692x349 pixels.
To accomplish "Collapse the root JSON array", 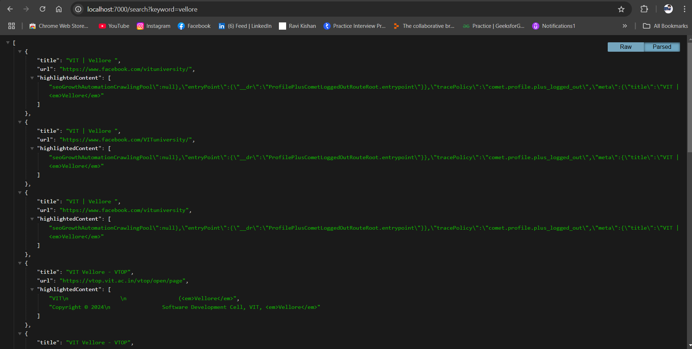I will [8, 43].
